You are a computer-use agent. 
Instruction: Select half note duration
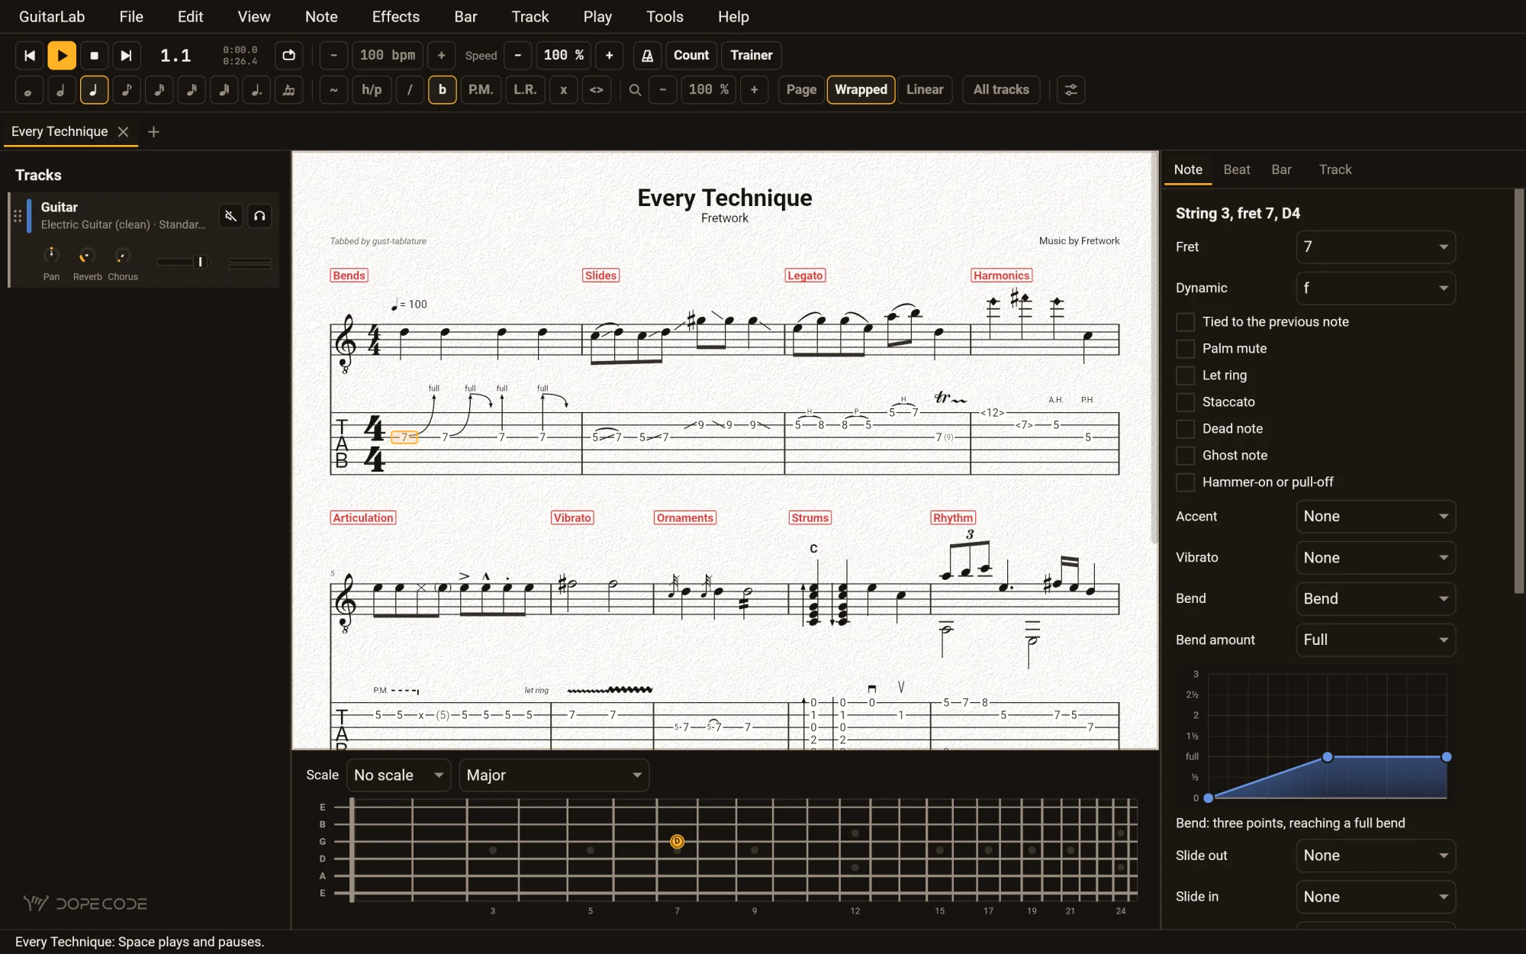pyautogui.click(x=62, y=90)
